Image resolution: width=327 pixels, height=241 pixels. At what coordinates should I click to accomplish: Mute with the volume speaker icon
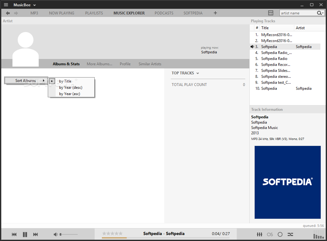coord(55,234)
